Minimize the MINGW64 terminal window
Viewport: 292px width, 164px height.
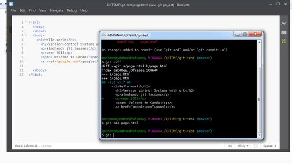click(237, 34)
